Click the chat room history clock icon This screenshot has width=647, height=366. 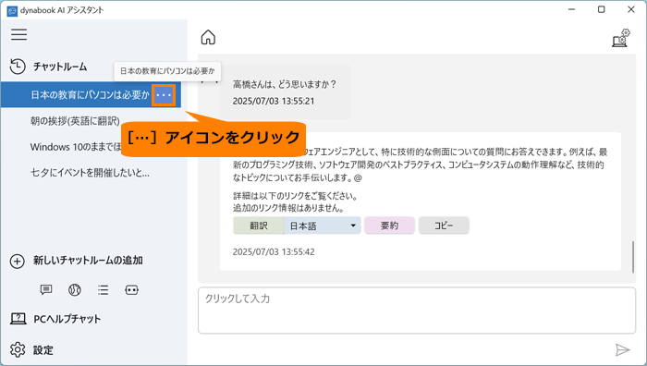[18, 67]
